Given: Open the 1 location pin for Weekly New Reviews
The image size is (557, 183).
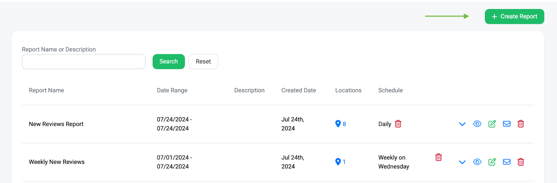Looking at the screenshot, I should click(x=340, y=162).
